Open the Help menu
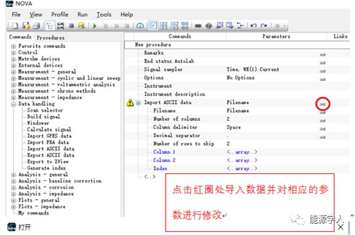 [x=127, y=15]
